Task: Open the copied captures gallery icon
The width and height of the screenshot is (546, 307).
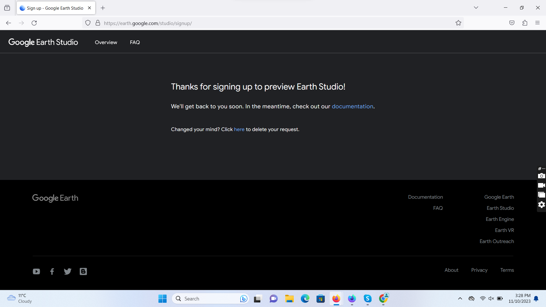Action: [x=542, y=195]
